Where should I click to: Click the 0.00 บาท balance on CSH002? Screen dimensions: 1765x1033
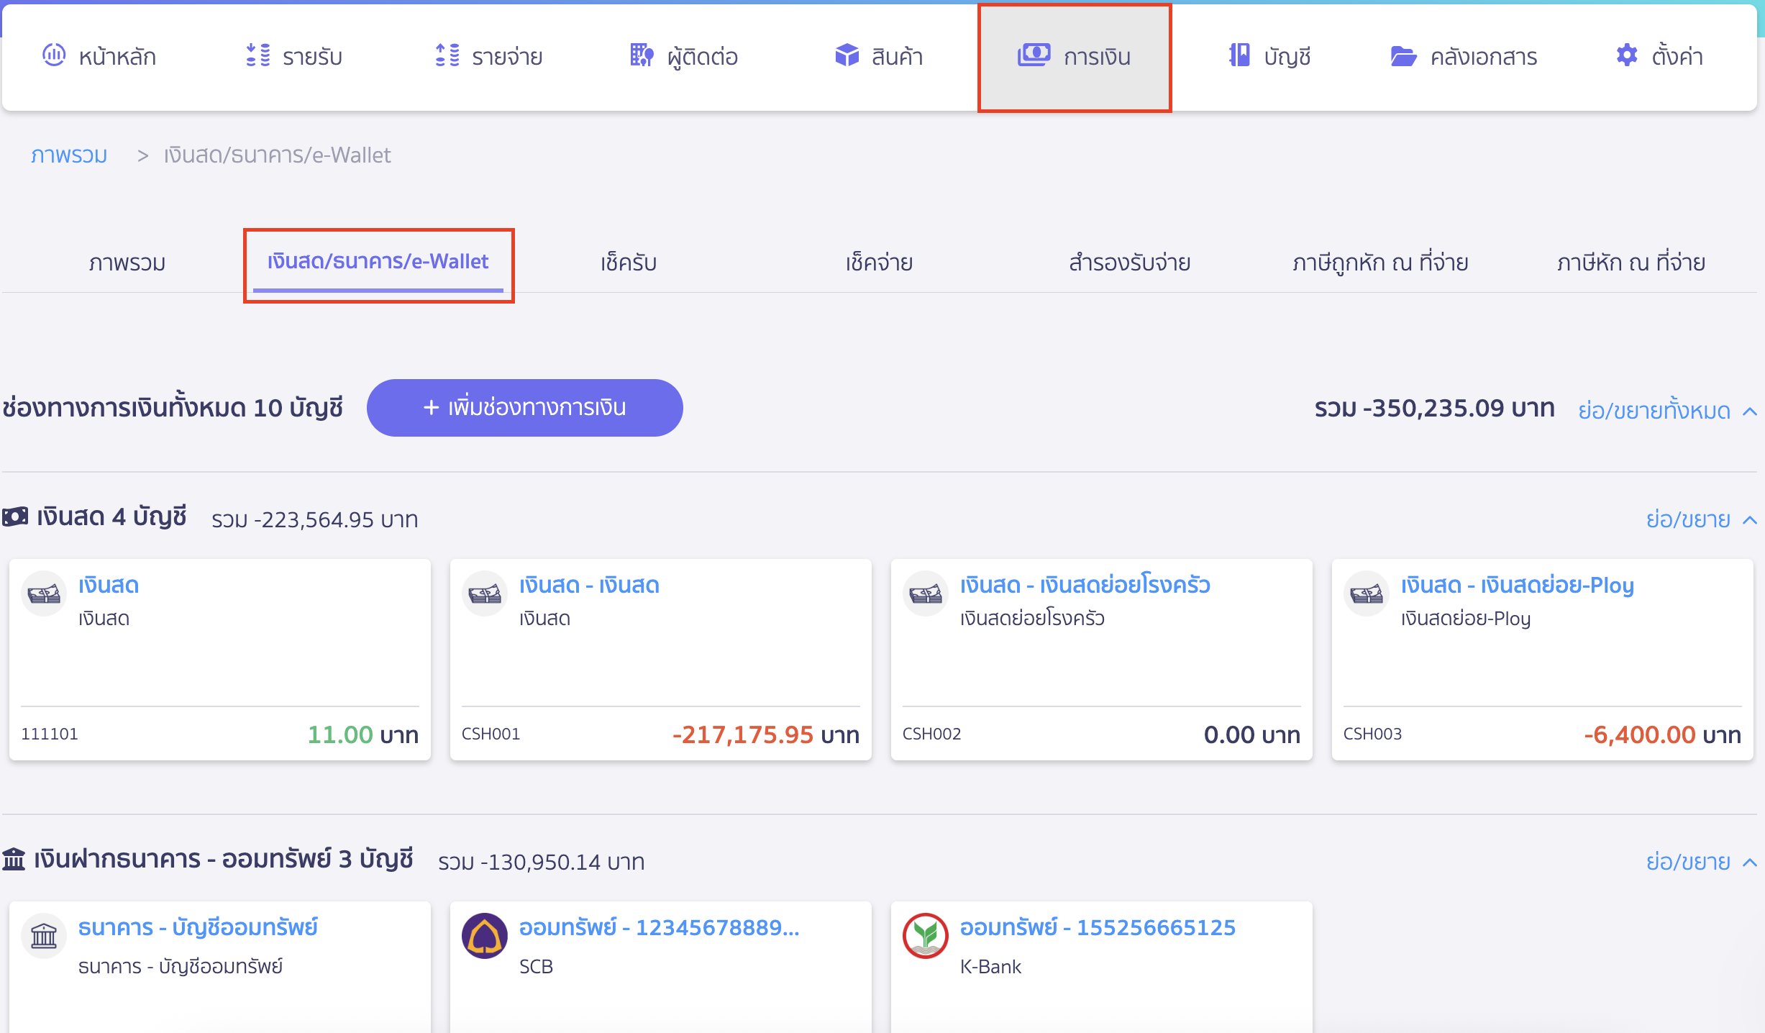click(x=1251, y=734)
